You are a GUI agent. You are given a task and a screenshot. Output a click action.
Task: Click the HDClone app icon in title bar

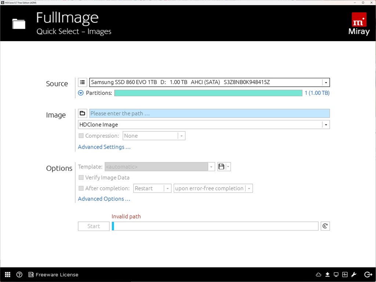point(3,3)
